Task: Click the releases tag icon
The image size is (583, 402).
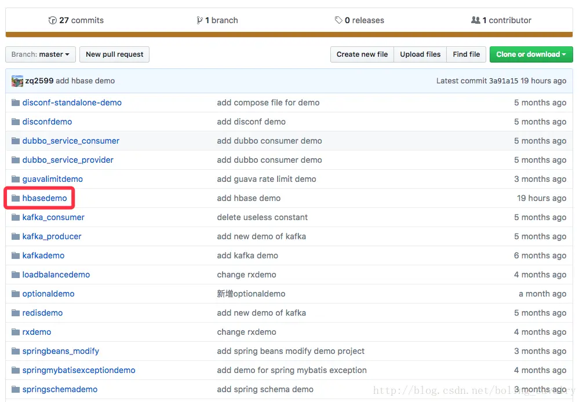Action: click(338, 20)
